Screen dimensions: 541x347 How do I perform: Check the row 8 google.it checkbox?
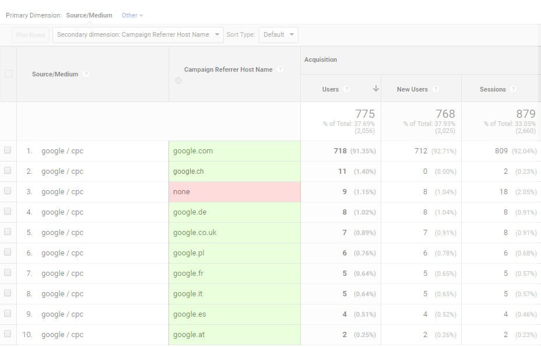point(8,293)
